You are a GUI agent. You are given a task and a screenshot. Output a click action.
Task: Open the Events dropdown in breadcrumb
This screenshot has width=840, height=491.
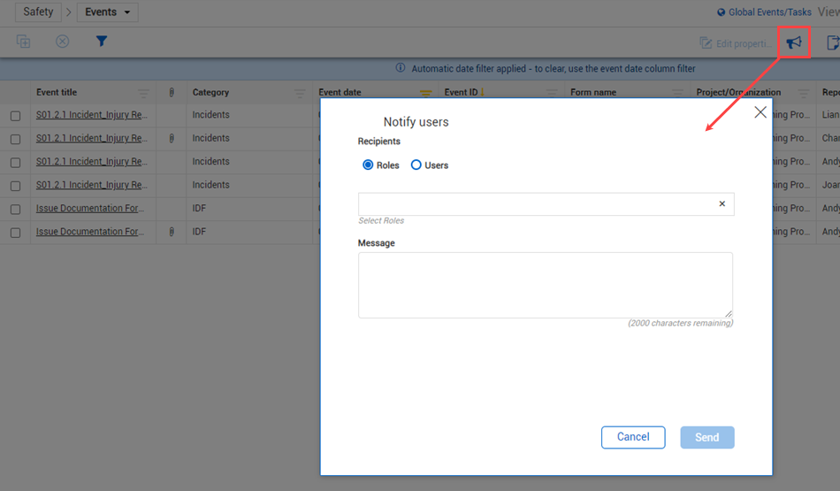(x=107, y=12)
